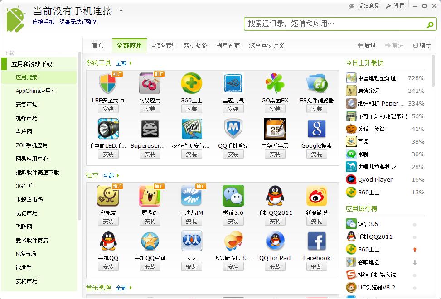Click 安装 under LBE安全大师
The height and width of the screenshot is (299, 441).
tap(108, 109)
